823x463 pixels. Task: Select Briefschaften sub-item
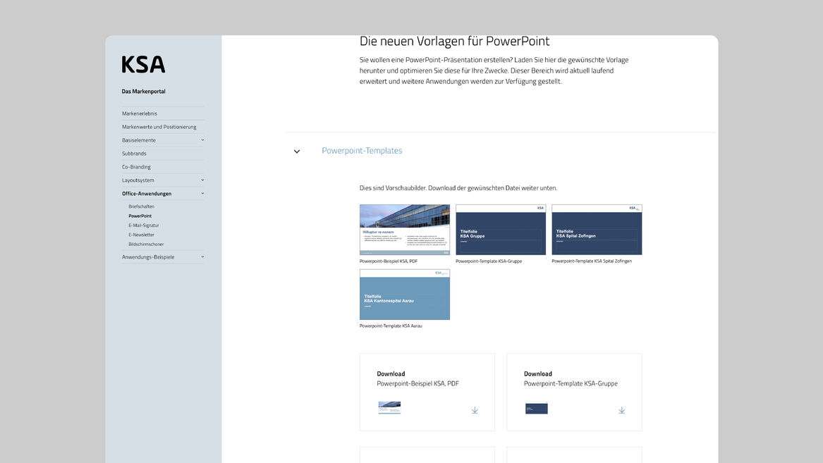pos(141,206)
